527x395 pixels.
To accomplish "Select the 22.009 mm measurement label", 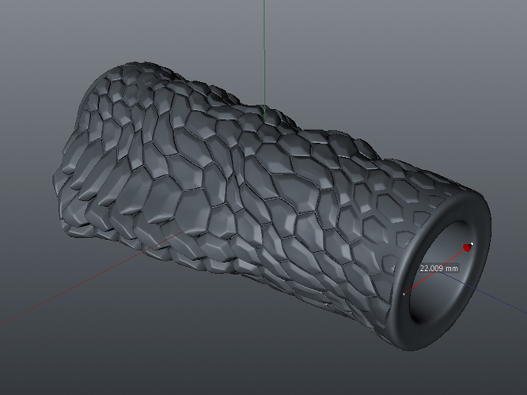I will click(439, 268).
